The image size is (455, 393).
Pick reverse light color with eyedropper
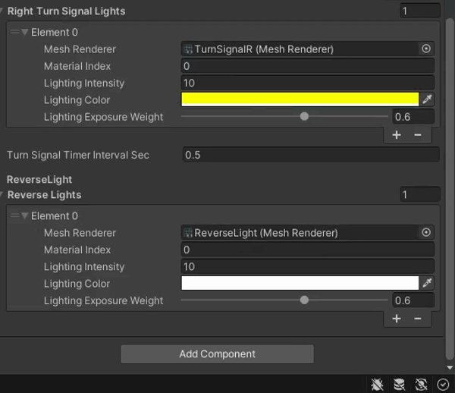click(x=427, y=283)
